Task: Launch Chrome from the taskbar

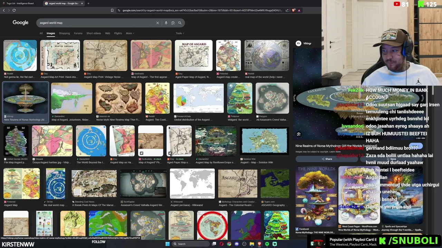Action: 229,244
